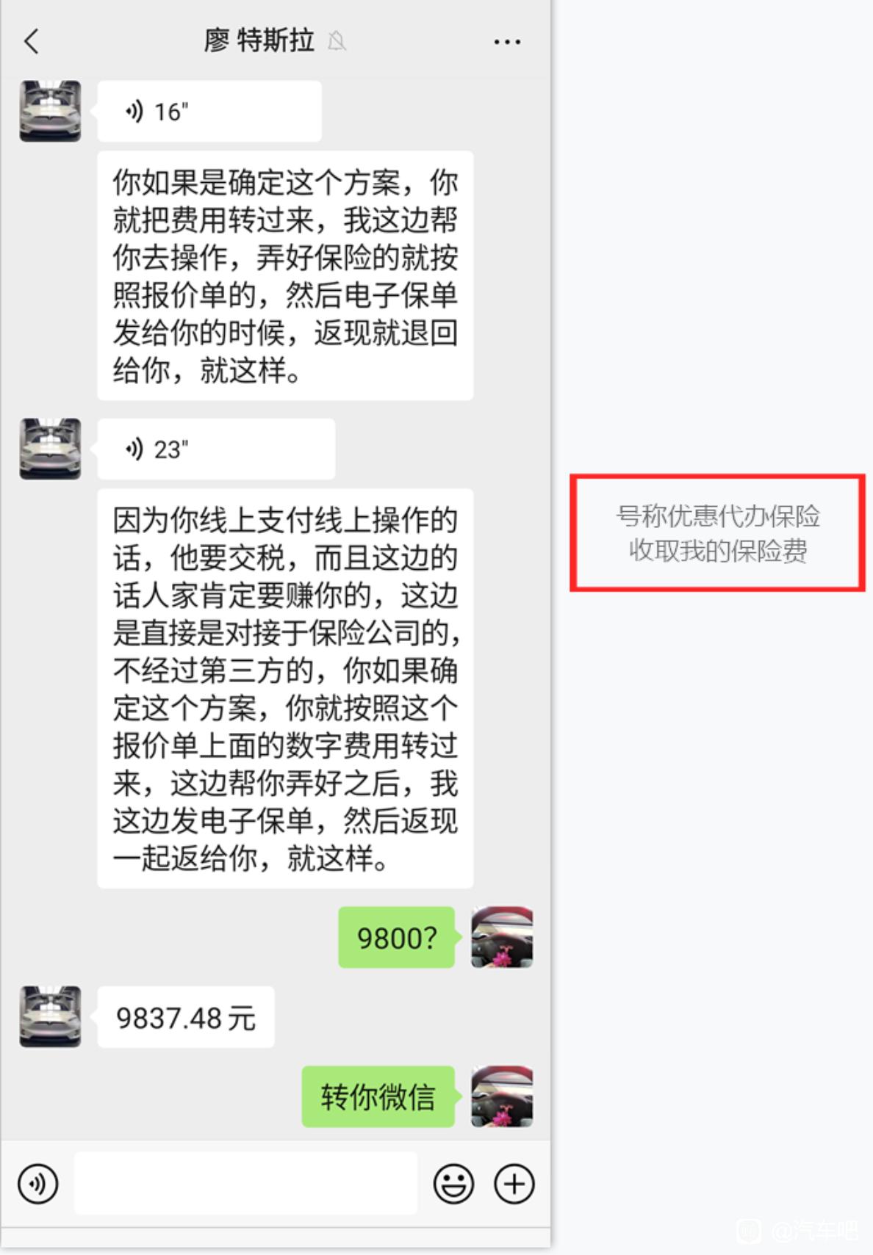Viewport: 873px width, 1255px height.
Task: Open the emoji smiley picker
Action: (453, 1183)
